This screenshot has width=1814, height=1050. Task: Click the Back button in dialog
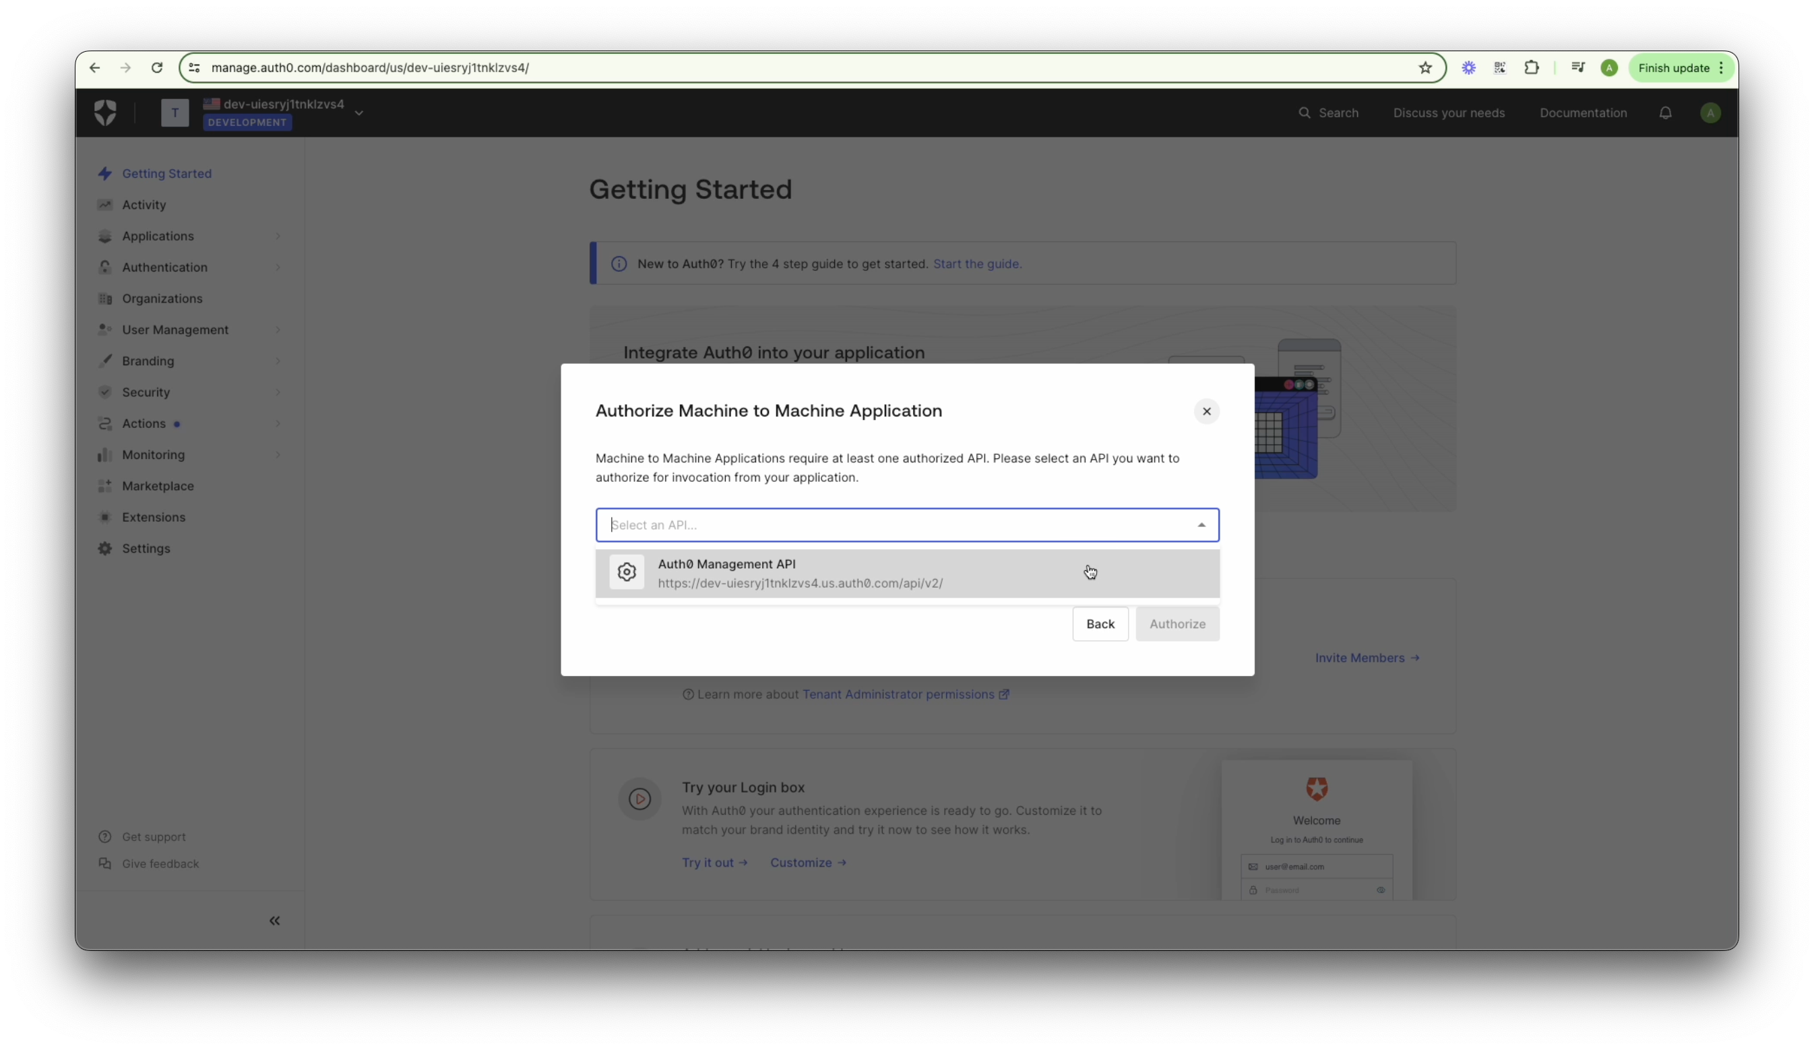[x=1099, y=623]
